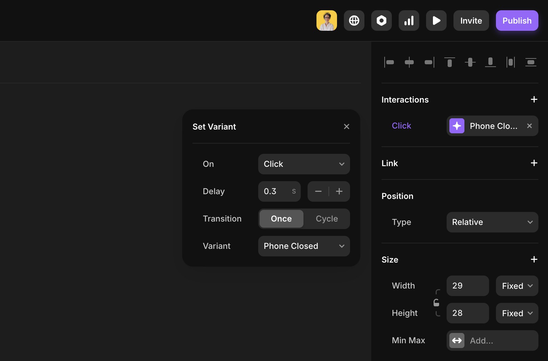Align selection to horizontal center
The image size is (548, 361).
[x=409, y=62]
